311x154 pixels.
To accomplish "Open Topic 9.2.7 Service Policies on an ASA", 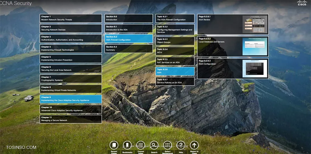I will 175,81.
